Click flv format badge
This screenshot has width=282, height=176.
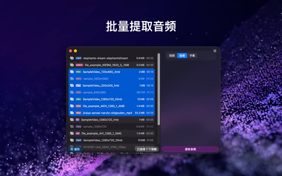coord(78,120)
